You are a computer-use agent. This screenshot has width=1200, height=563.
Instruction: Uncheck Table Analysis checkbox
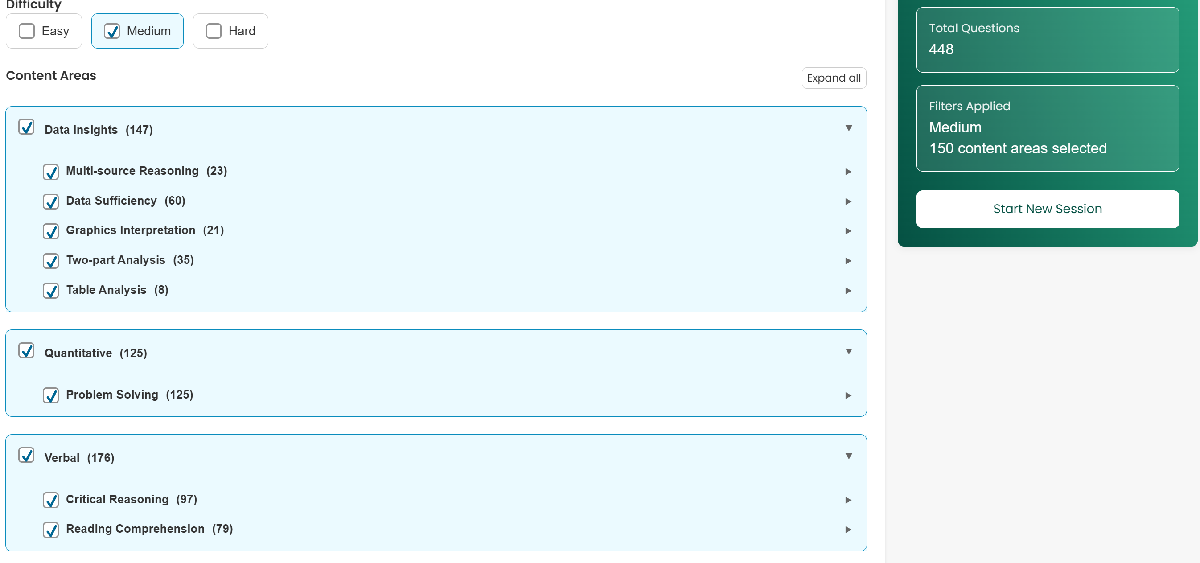[x=51, y=291]
